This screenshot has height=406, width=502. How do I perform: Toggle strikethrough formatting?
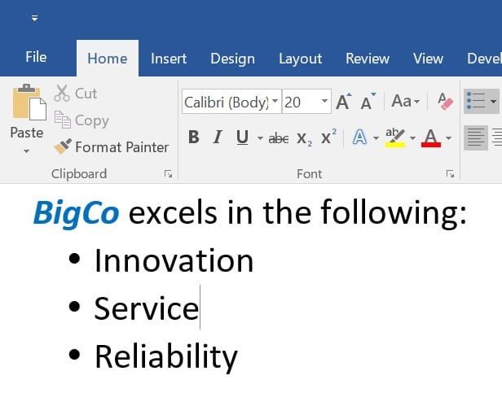click(279, 138)
